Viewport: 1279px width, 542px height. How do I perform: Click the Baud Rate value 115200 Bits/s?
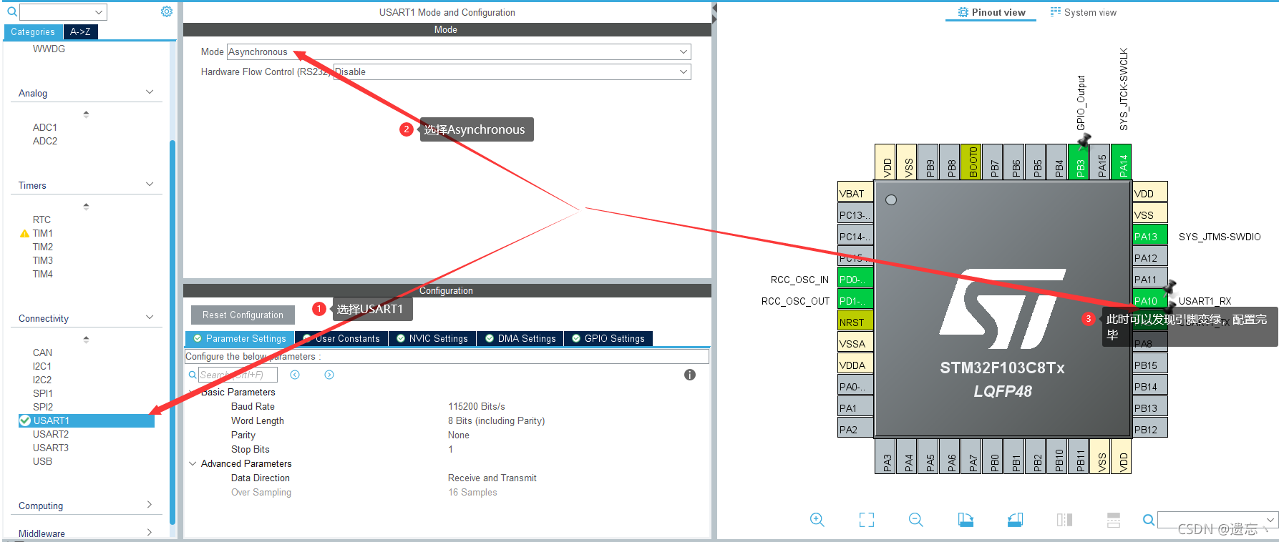coord(477,406)
